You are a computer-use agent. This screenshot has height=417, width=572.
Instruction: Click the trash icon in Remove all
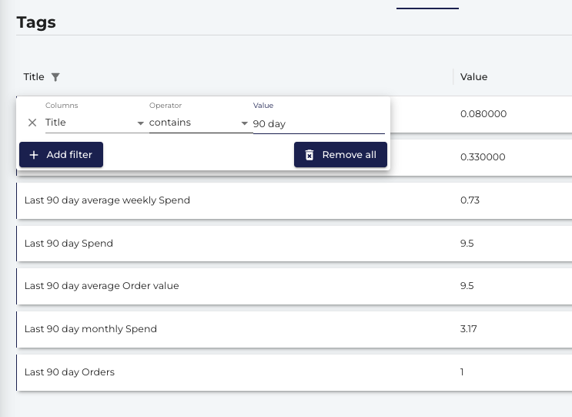pyautogui.click(x=309, y=155)
